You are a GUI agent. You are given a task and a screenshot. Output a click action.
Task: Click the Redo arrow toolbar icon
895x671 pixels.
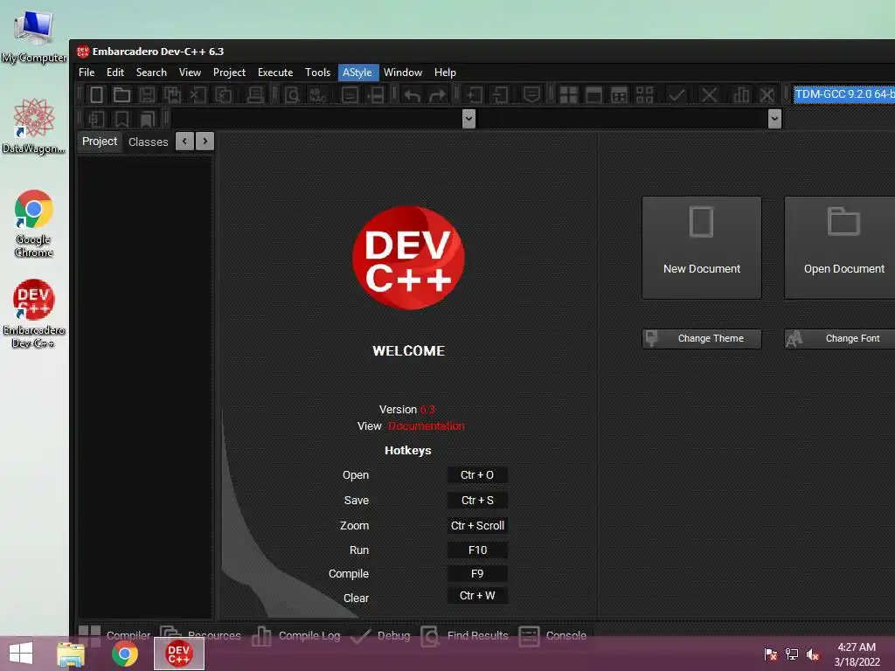coord(437,94)
